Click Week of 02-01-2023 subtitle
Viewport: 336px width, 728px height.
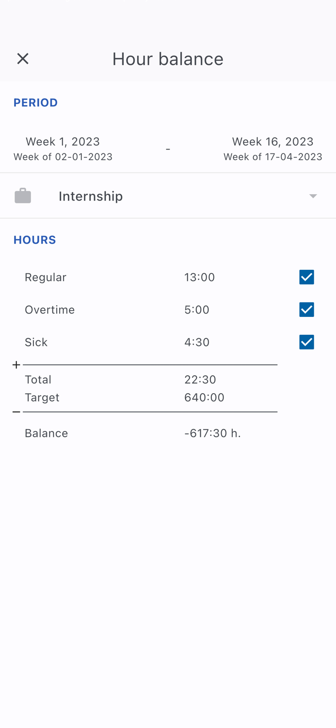[63, 157]
